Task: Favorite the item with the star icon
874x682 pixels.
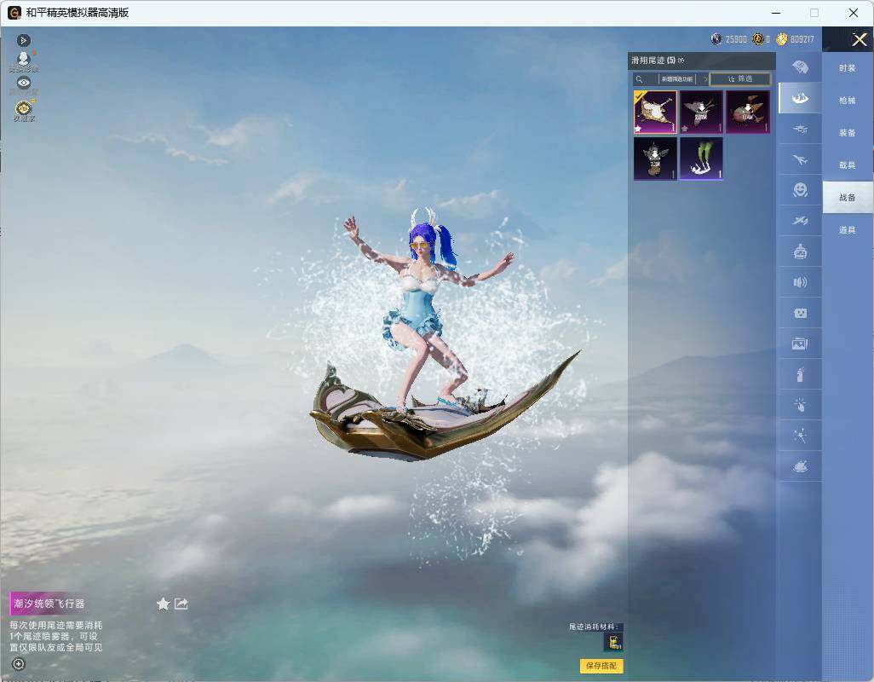Action: [x=163, y=604]
